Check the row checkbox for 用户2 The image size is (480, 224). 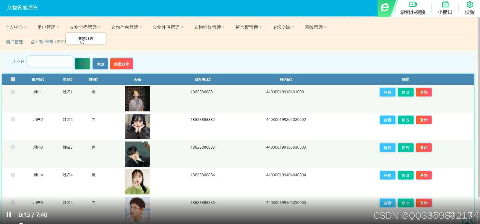pos(13,119)
